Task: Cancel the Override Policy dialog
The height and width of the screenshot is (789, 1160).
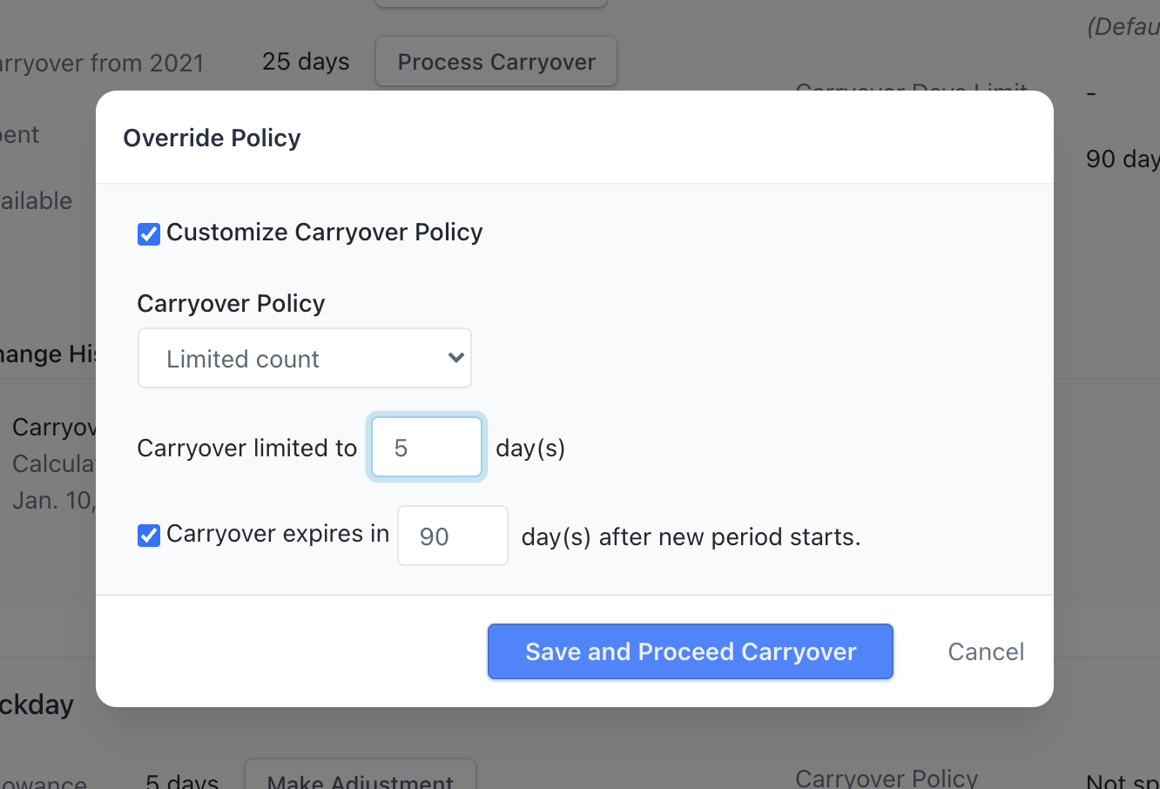Action: (x=985, y=651)
